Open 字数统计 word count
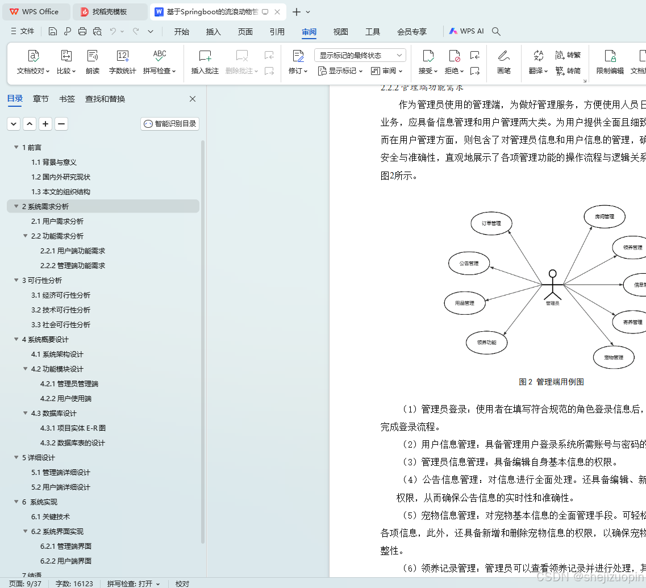The width and height of the screenshot is (646, 588). (122, 62)
